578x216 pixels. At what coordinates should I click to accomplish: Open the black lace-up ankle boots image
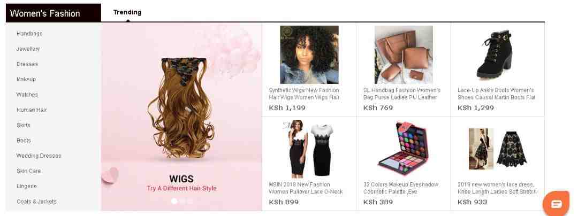[495, 54]
